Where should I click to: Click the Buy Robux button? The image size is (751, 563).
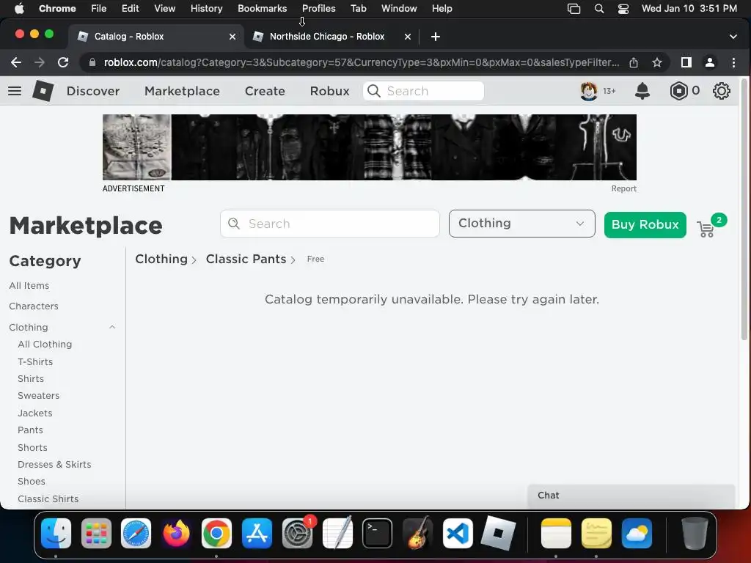click(645, 224)
